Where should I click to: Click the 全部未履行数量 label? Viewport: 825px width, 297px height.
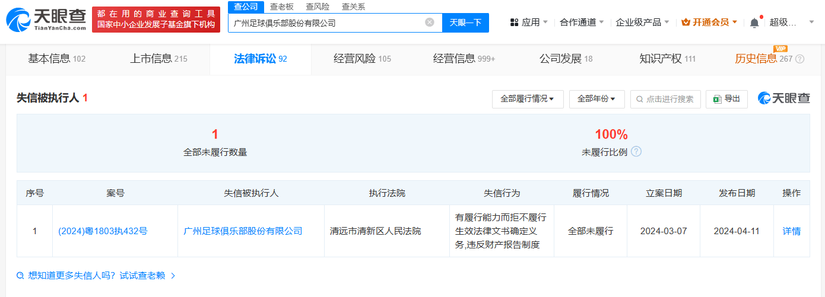click(x=215, y=152)
